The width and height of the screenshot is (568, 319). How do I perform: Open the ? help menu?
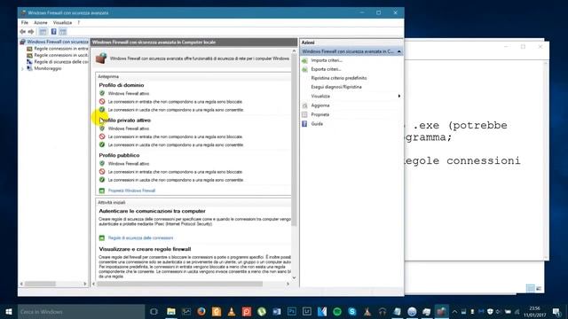79,22
